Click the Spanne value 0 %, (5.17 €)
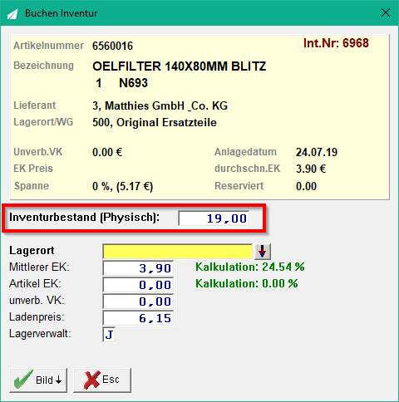Screen dimensions: 399x402 click(x=122, y=186)
